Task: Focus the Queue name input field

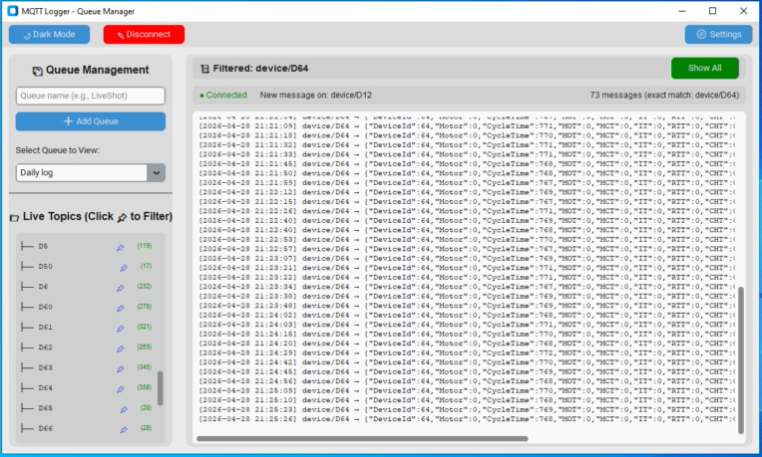Action: click(x=91, y=96)
